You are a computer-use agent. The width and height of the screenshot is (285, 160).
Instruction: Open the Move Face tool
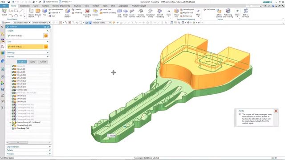click(x=176, y=13)
